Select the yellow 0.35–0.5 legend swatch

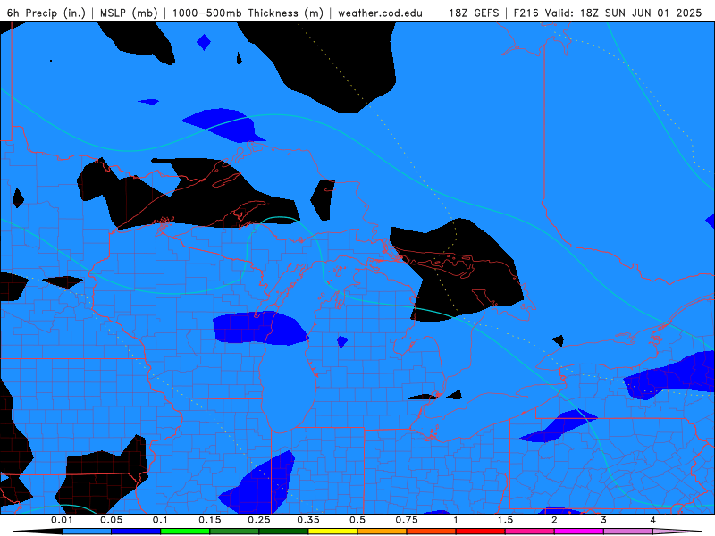332,532
